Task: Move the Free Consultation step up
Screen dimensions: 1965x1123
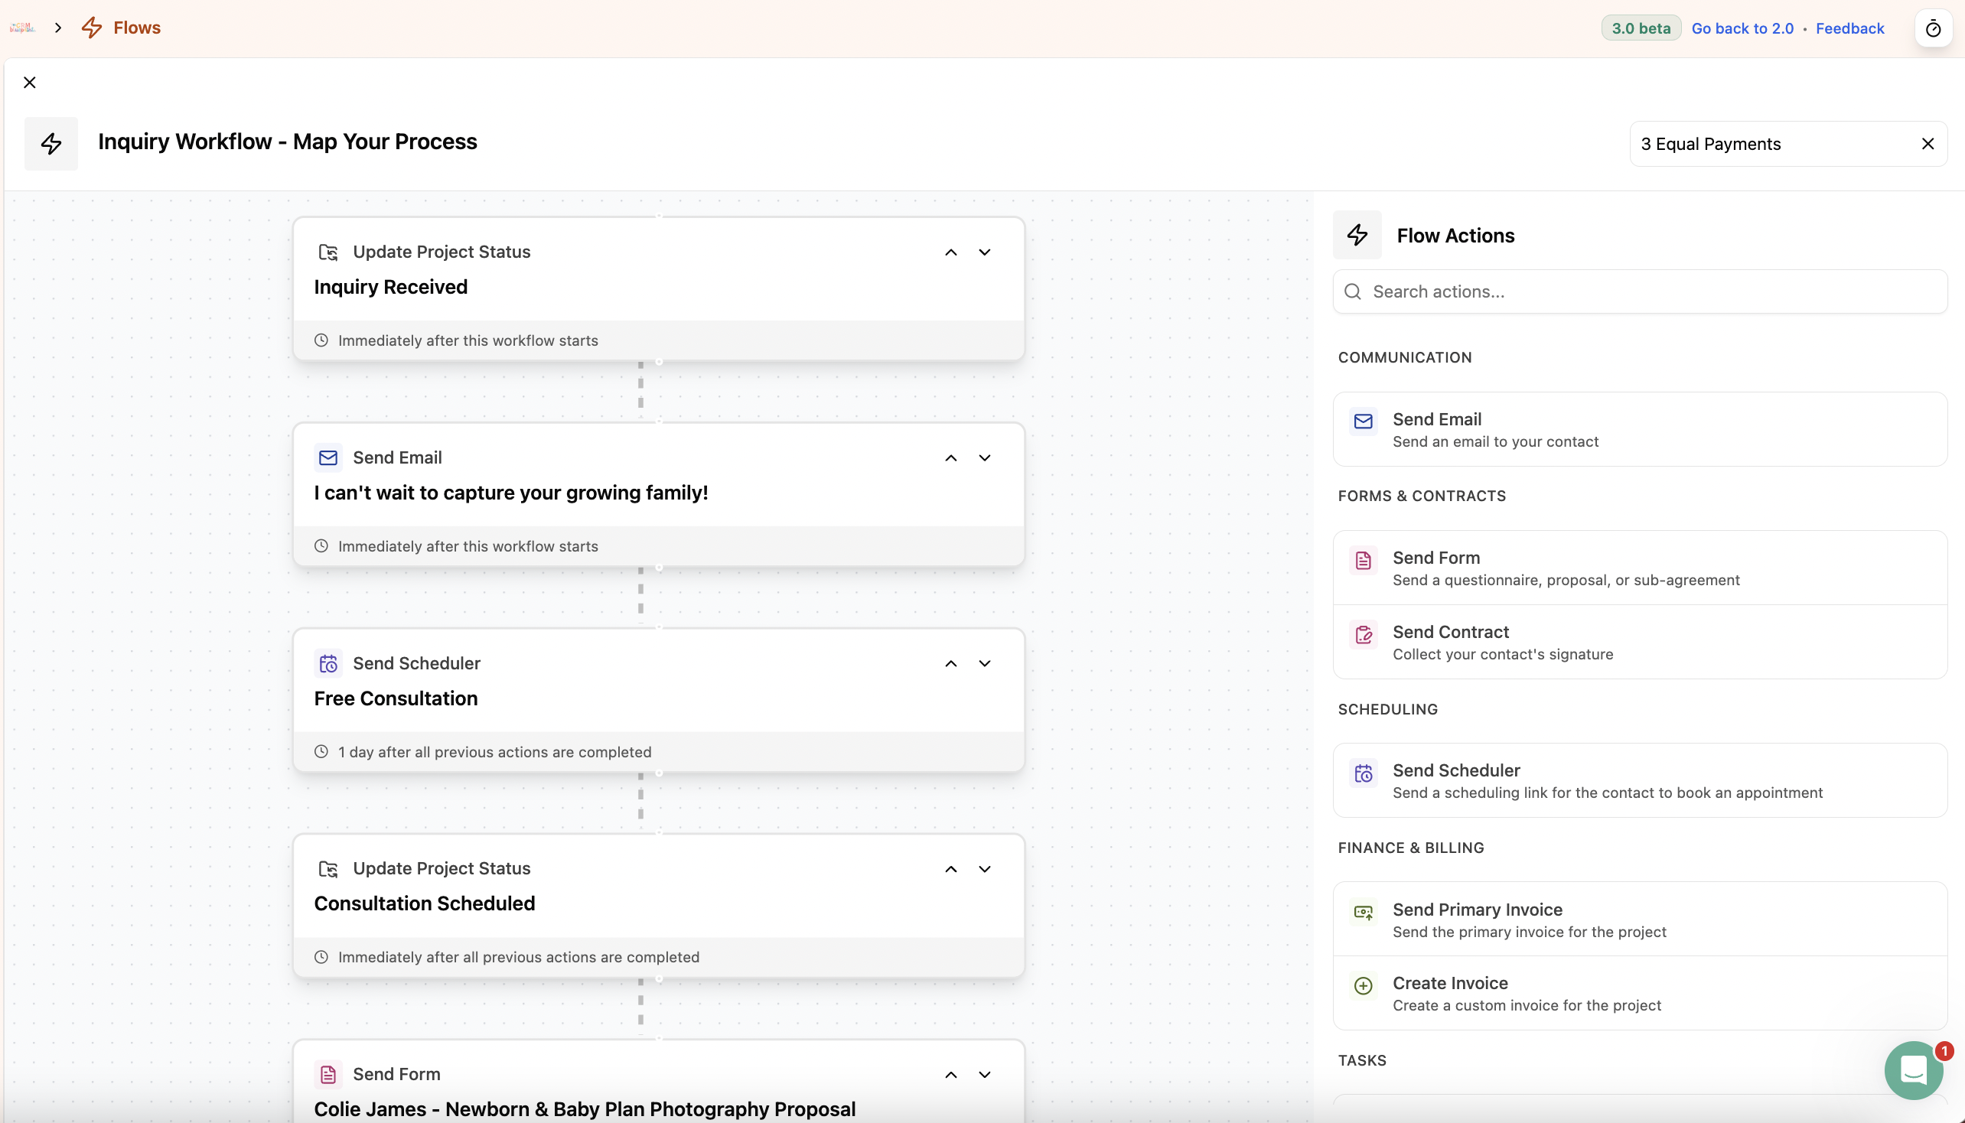Action: (950, 663)
